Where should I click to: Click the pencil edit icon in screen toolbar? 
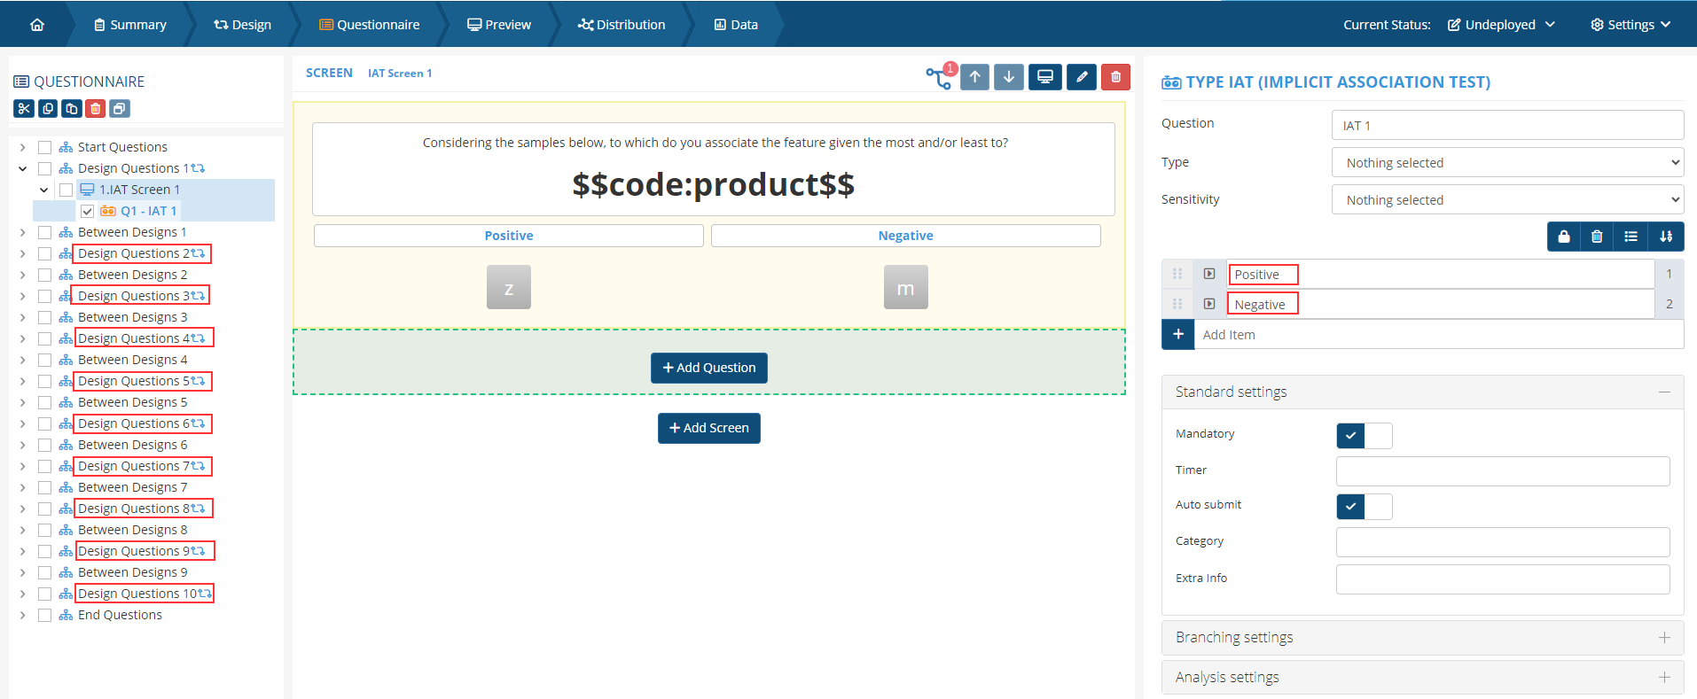[x=1081, y=77]
